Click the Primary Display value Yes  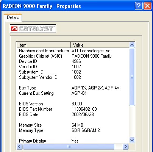(x=75, y=141)
